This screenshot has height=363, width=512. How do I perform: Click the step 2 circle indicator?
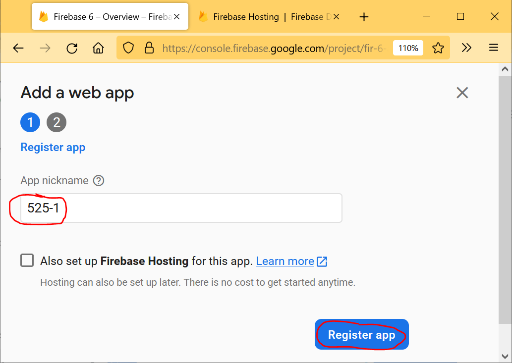pos(57,122)
